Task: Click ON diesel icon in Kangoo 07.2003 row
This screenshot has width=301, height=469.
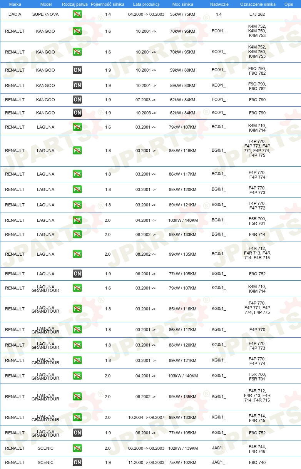Action: tap(77, 100)
